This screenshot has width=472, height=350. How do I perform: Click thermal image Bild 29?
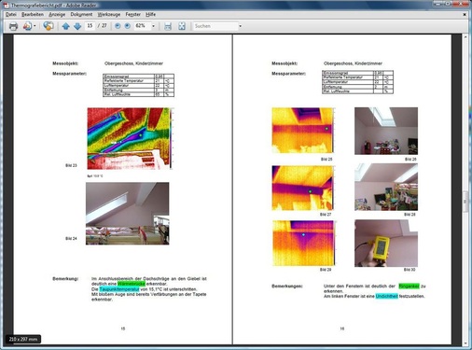pyautogui.click(x=303, y=243)
